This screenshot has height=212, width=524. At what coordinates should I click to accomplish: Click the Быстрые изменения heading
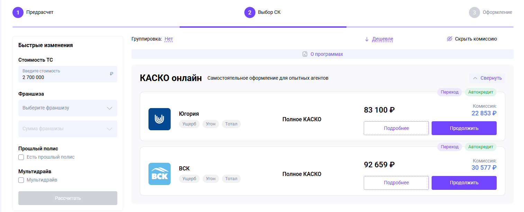point(46,45)
